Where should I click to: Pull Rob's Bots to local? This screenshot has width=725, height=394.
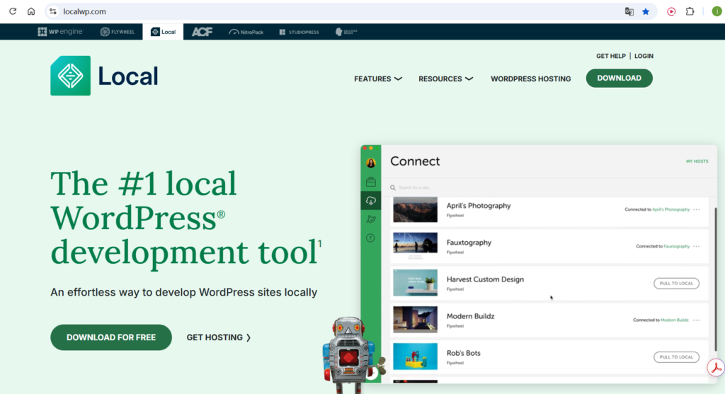point(676,357)
